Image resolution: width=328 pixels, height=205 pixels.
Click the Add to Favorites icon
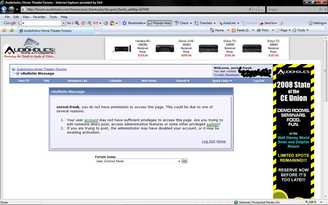coord(12,30)
